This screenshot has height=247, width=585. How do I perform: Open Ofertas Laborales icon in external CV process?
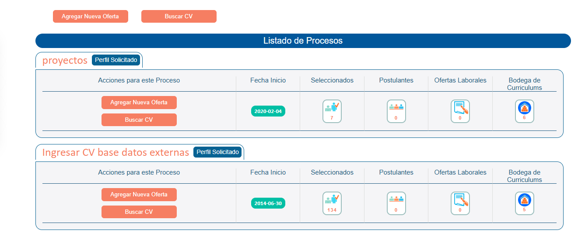[460, 203]
